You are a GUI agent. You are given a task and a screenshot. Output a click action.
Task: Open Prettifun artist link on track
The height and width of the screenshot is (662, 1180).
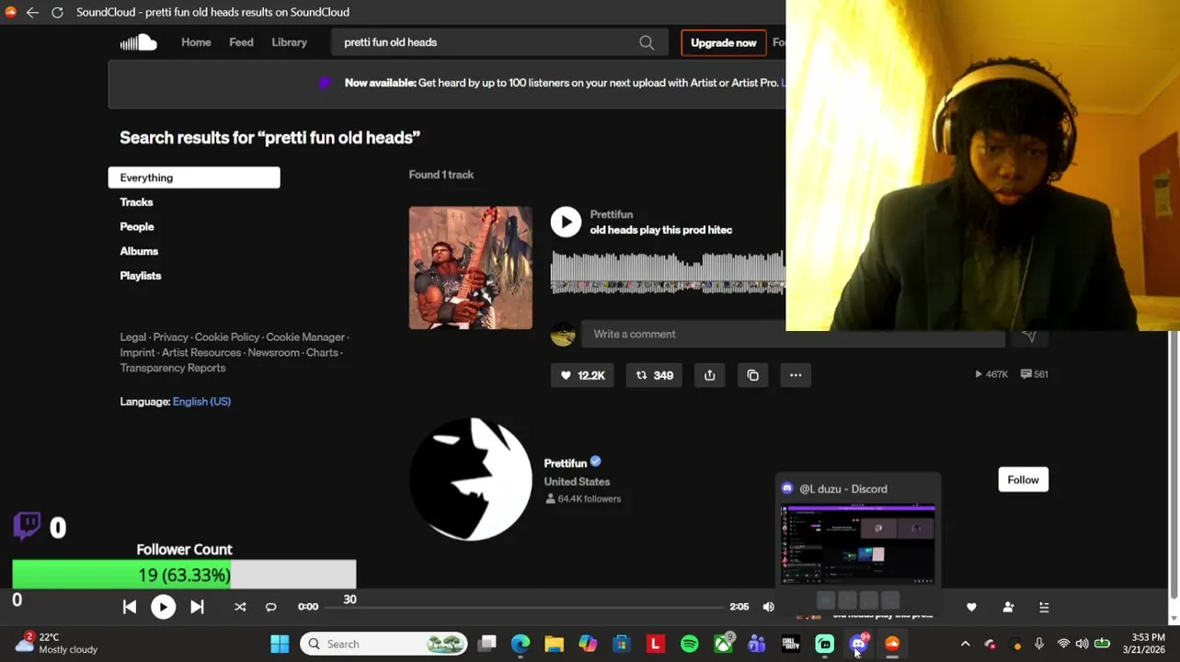(x=611, y=214)
